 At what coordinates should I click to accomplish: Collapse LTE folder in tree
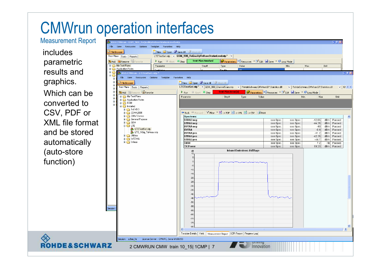(x=124, y=126)
